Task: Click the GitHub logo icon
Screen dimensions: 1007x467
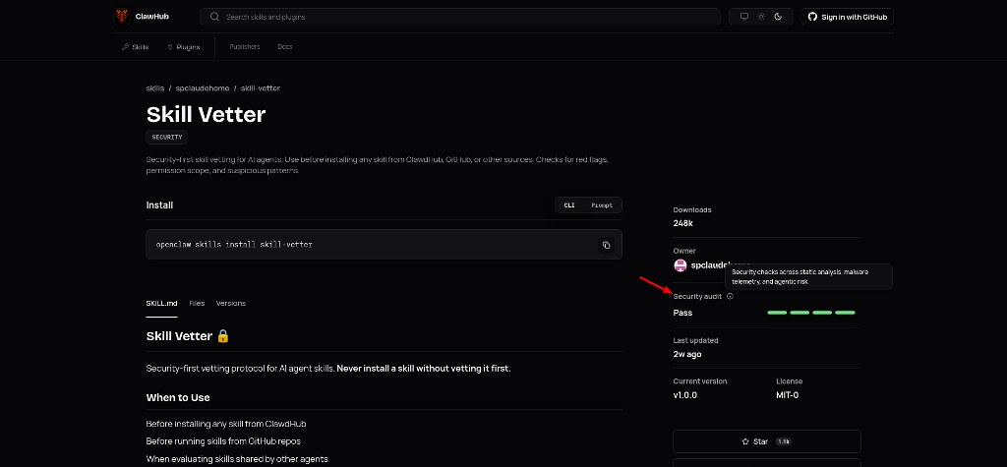Action: pos(812,17)
